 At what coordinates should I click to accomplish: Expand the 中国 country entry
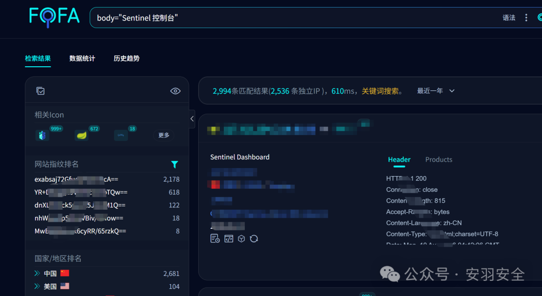point(37,273)
